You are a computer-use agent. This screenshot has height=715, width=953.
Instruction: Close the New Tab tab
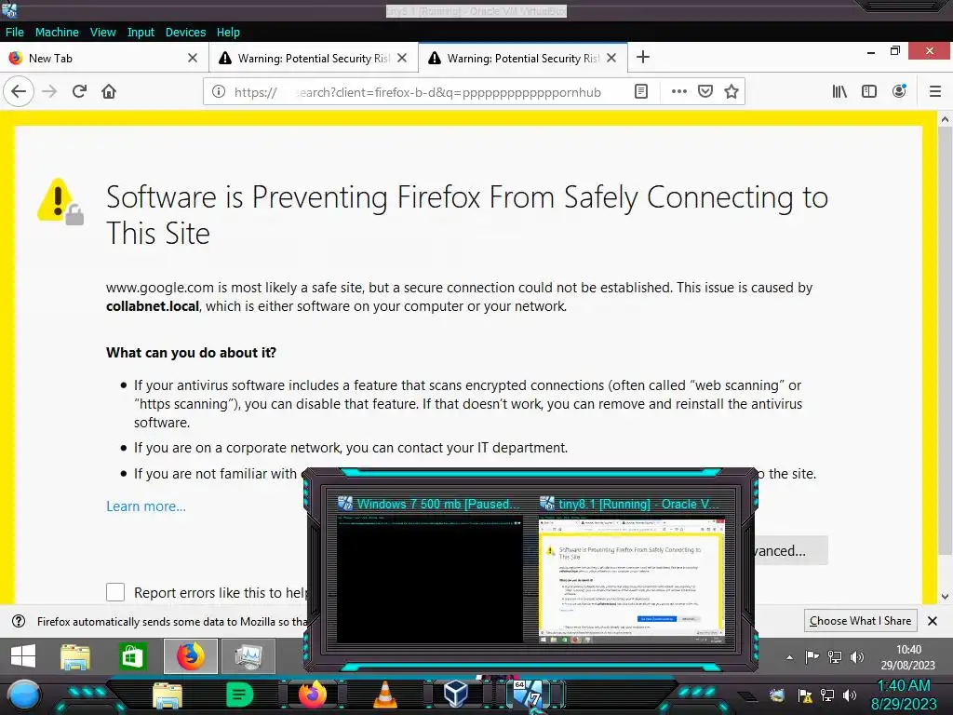click(x=192, y=58)
